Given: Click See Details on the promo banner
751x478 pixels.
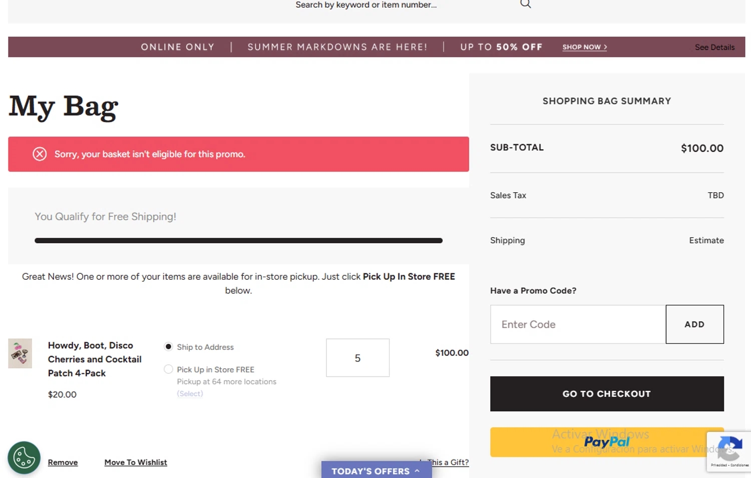Looking at the screenshot, I should pyautogui.click(x=714, y=48).
